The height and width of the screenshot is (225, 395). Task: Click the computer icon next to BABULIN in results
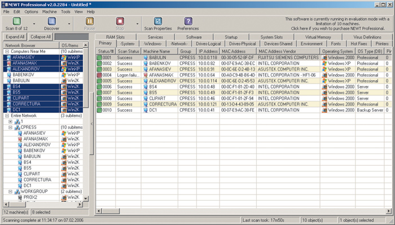pyautogui.click(x=146, y=58)
